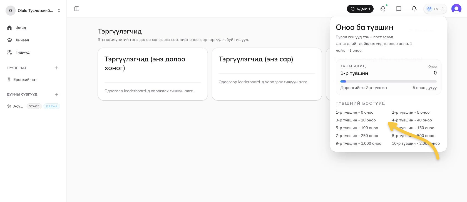Viewport: 467px width, 202px height.
Task: Click the O community avatar
Action: [11, 11]
